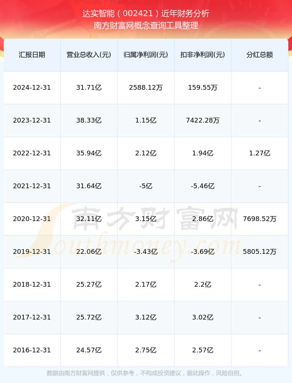This screenshot has width=292, height=383.
Task: Click dividend total 7698.52万
Action: (260, 219)
